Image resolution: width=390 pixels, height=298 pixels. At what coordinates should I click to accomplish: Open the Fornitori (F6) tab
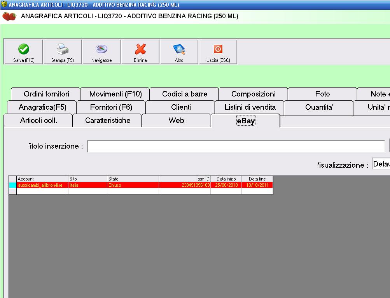tap(111, 107)
